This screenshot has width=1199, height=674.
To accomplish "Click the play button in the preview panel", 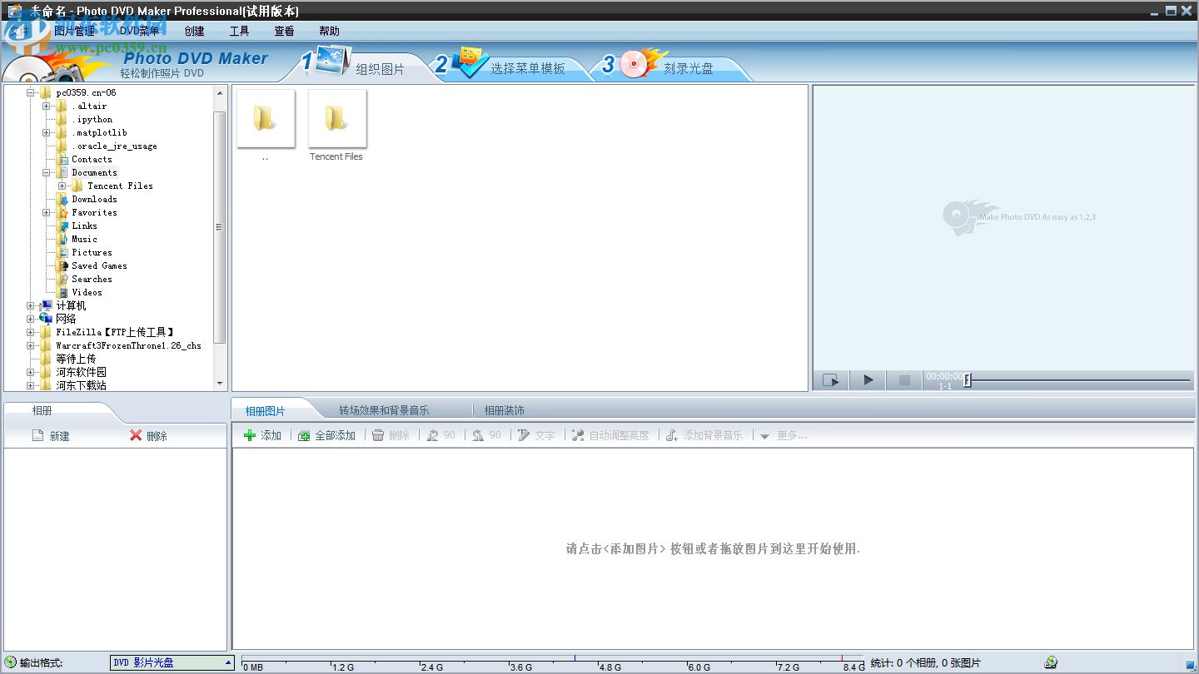I will click(867, 379).
